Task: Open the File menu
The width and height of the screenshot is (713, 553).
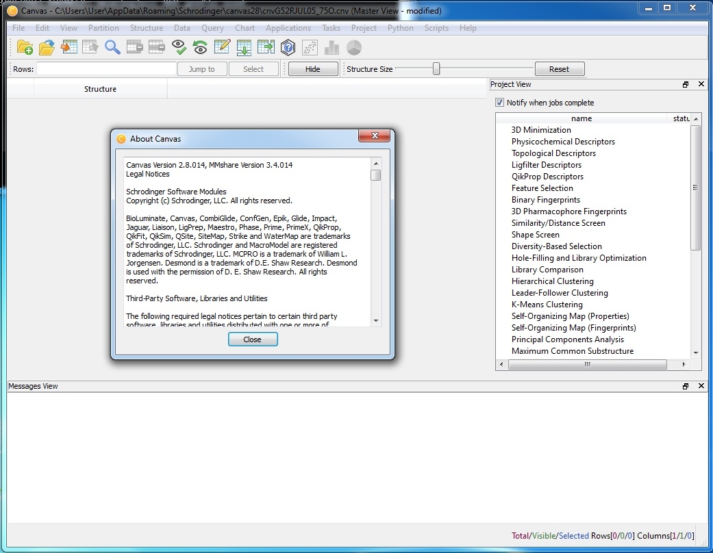Action: [x=18, y=27]
